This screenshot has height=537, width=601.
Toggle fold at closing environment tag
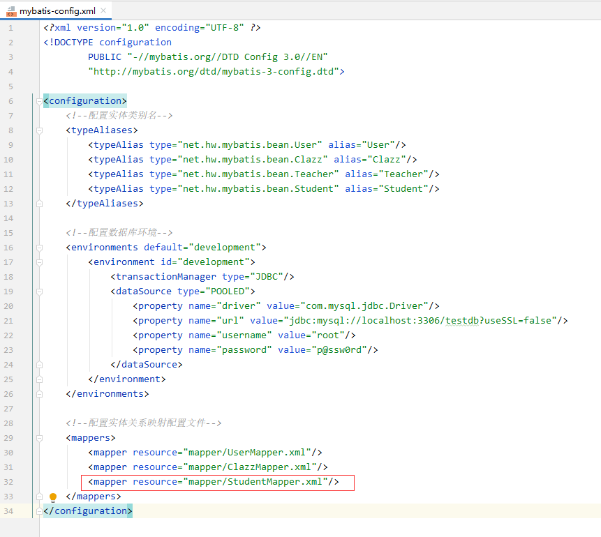coord(39,379)
